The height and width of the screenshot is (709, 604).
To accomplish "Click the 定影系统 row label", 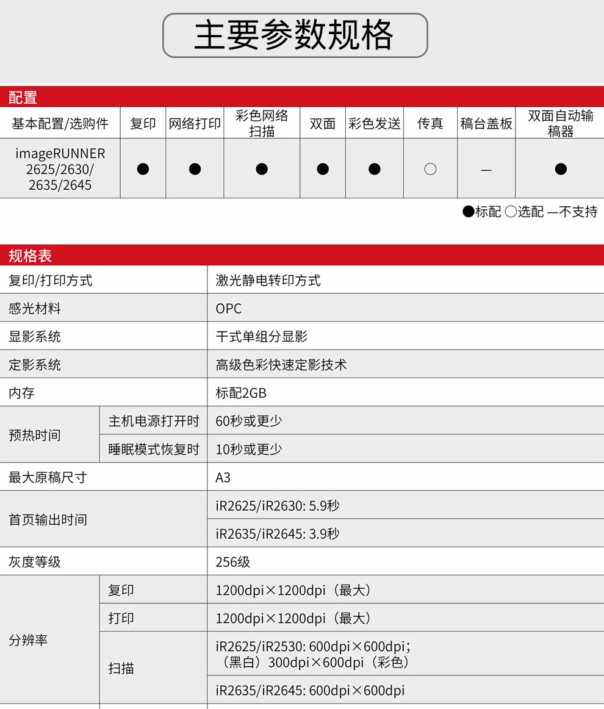I will coord(35,365).
